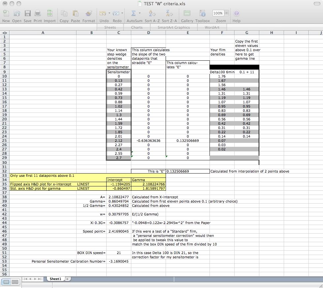Expand the AutoSum functions dropdown arrow
Screen dimensions: 323x288
pos(140,14)
